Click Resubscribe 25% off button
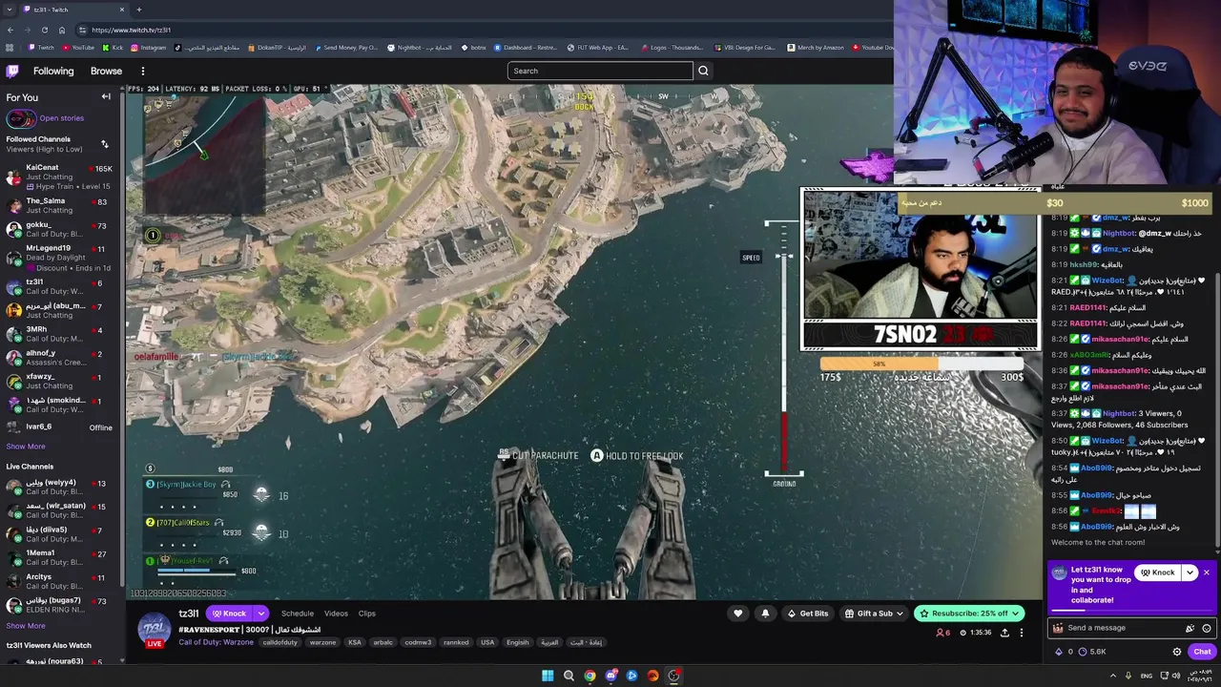The height and width of the screenshot is (687, 1221). click(969, 614)
